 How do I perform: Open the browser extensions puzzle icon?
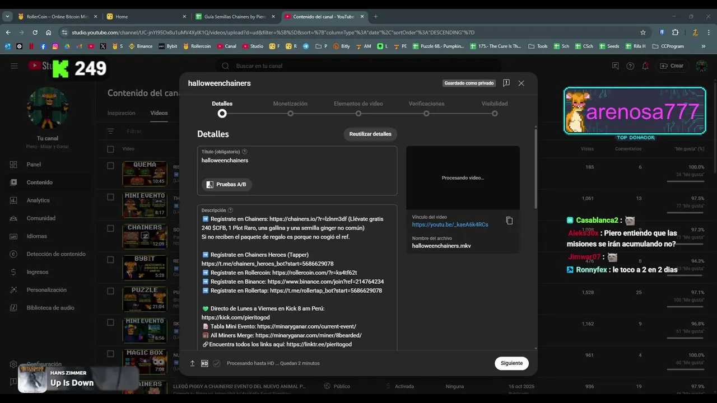coord(675,32)
